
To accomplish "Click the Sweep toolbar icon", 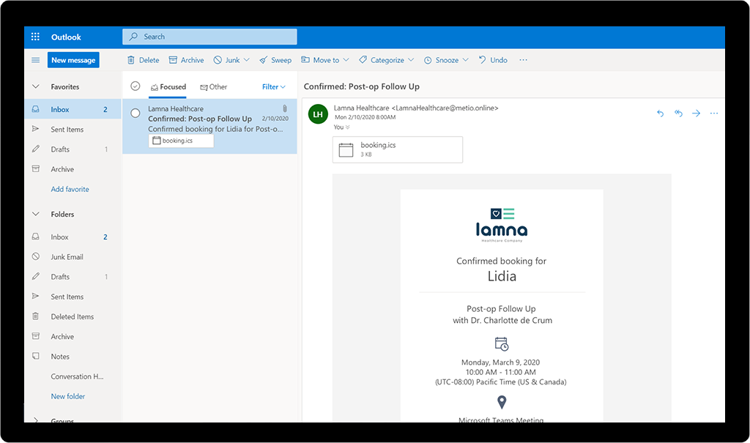I will click(x=275, y=59).
